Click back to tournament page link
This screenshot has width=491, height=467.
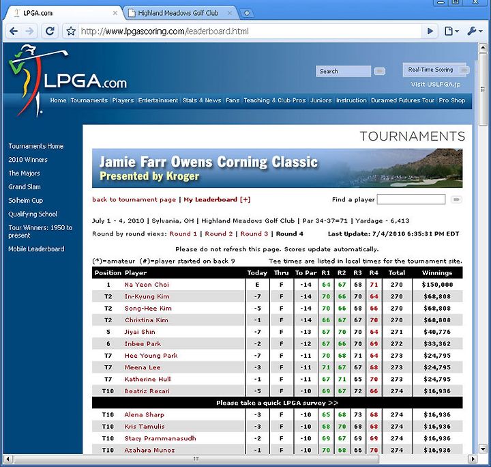(x=134, y=199)
